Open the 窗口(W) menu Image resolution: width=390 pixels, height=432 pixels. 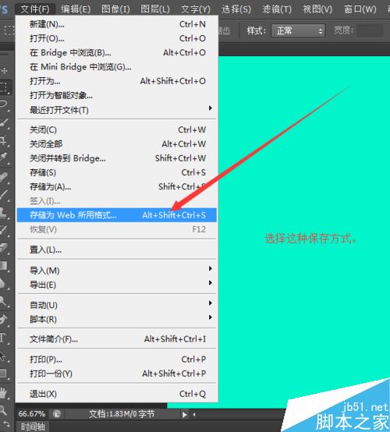tap(360, 9)
